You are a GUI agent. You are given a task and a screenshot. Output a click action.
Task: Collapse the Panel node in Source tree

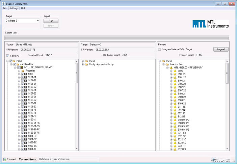coord(7,61)
